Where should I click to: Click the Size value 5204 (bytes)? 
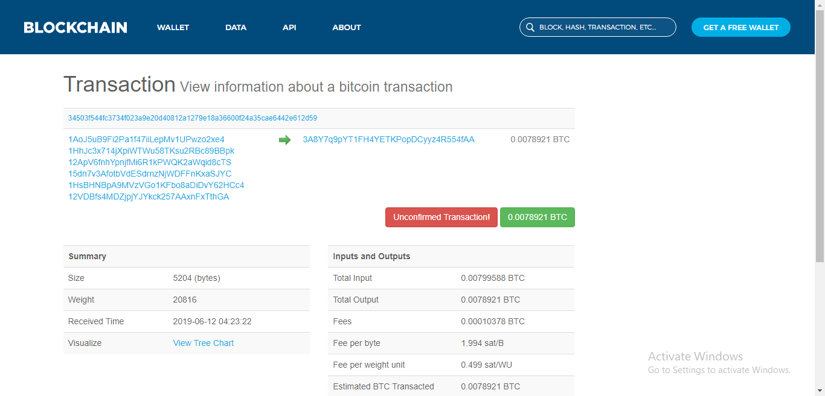coord(197,278)
